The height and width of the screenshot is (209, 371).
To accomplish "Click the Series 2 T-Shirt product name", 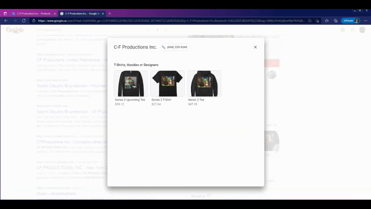I will coord(161,100).
